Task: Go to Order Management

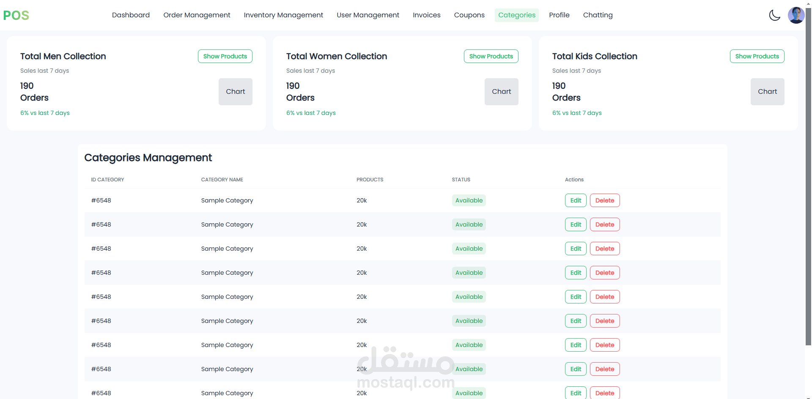Action: [197, 15]
